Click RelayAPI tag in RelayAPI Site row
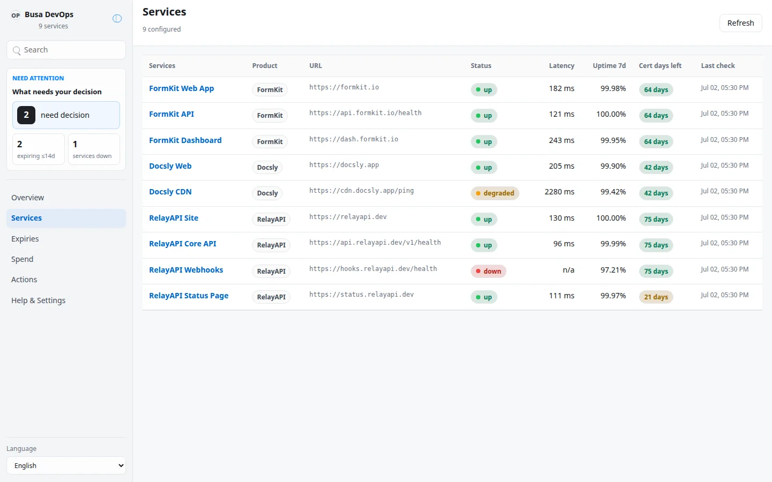The image size is (772, 482). click(271, 220)
